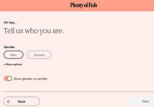The width and height of the screenshot is (154, 107).
Task: Click the word 'options' in More options
Action: click(17, 64)
